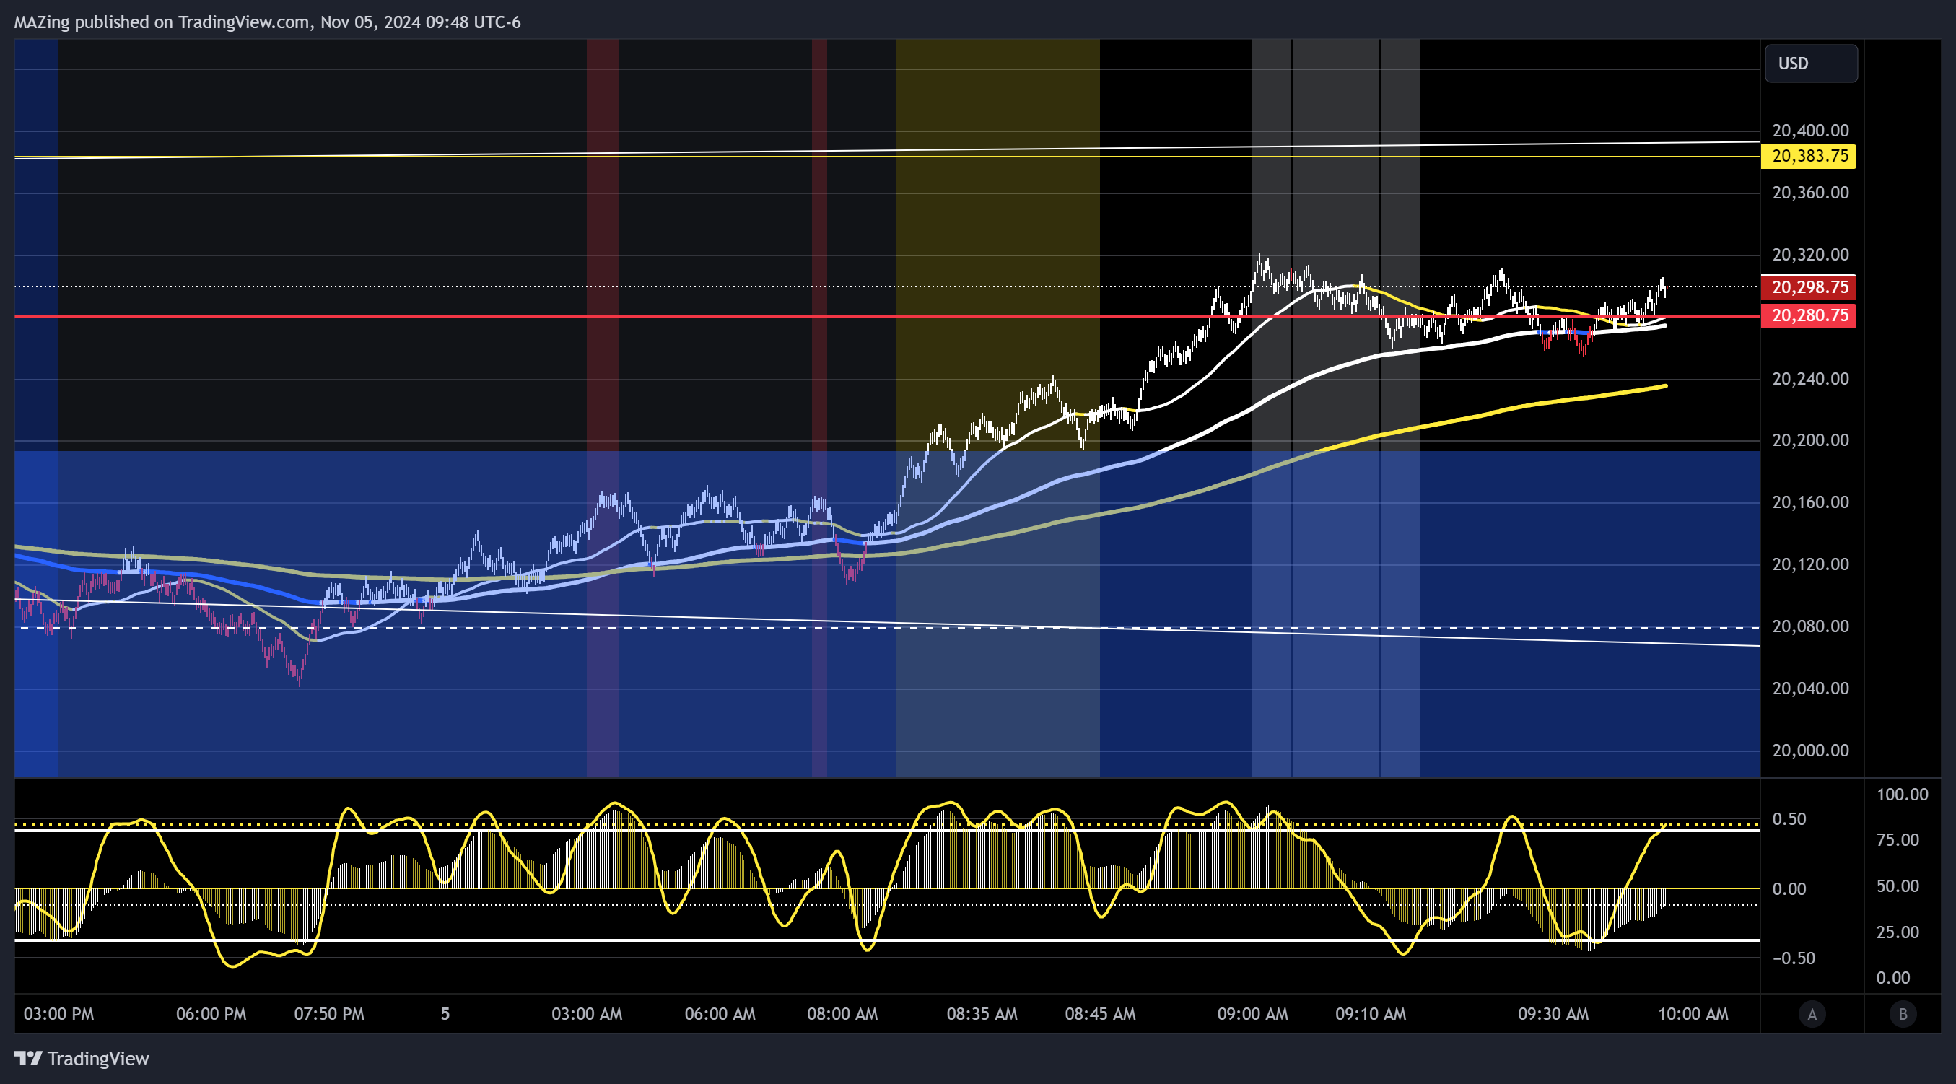
Task: Click the oscillator 0.50 scale value
Action: pyautogui.click(x=1789, y=819)
